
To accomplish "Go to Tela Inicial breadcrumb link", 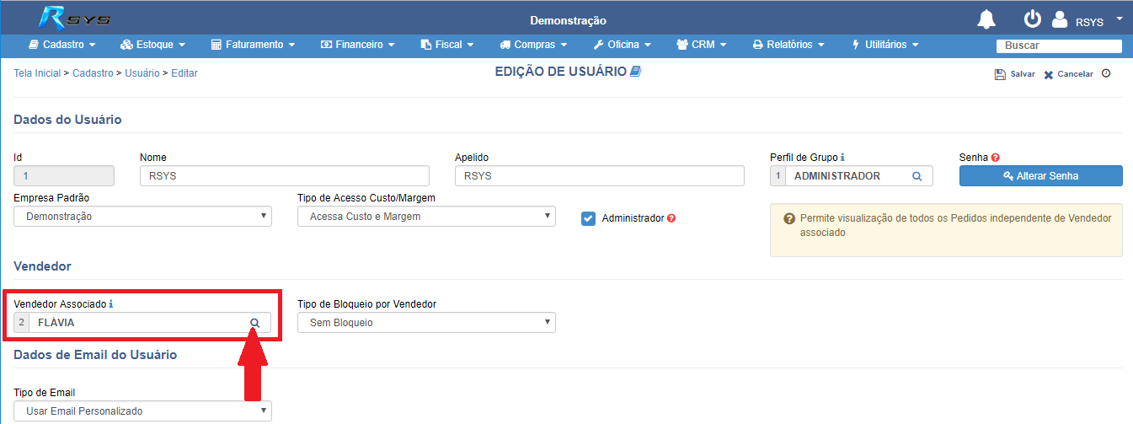I will pos(37,73).
